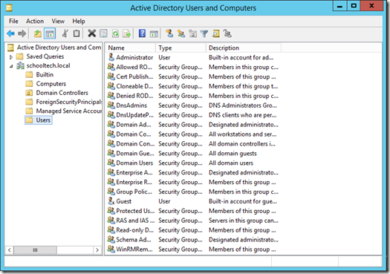Select the WinRMRem... group name
Image resolution: width=390 pixels, height=274 pixels.
click(x=134, y=249)
